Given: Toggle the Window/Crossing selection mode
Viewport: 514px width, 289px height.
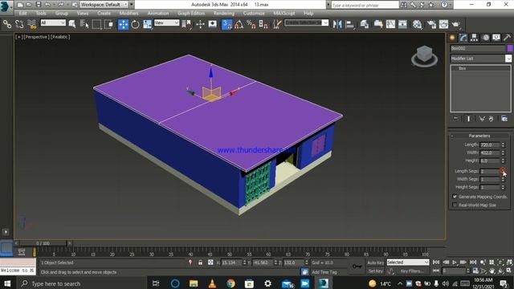Looking at the screenshot, I should point(108,24).
